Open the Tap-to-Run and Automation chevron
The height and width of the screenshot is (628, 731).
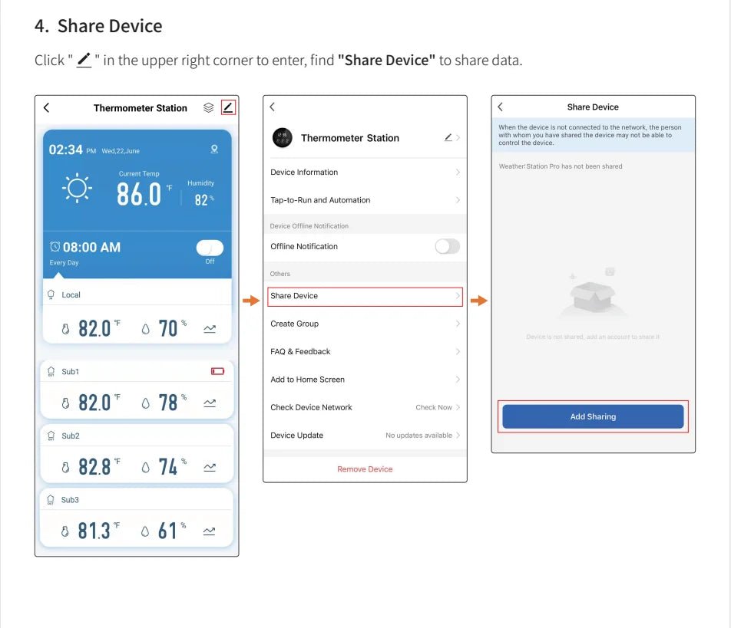458,200
